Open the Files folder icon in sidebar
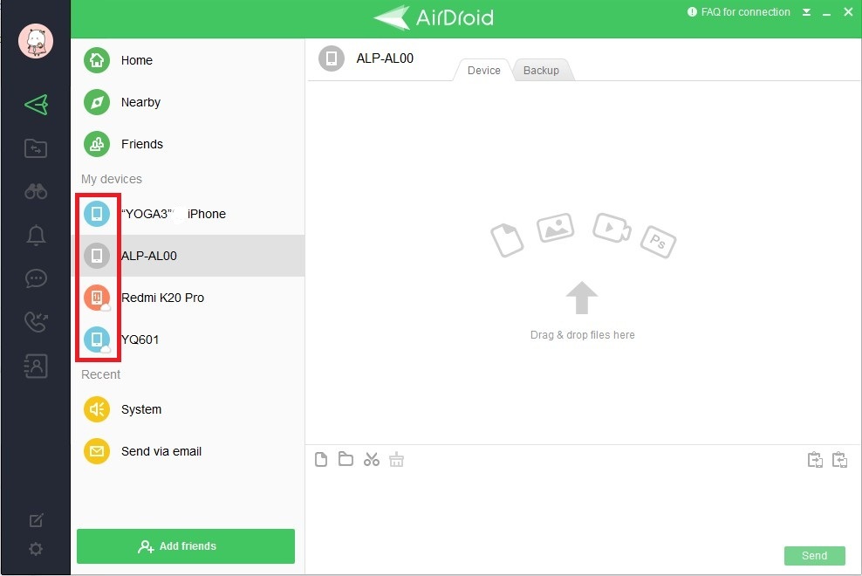This screenshot has height=576, width=862. (36, 148)
